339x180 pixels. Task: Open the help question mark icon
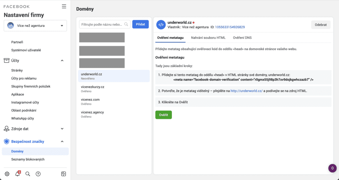(x=38, y=174)
